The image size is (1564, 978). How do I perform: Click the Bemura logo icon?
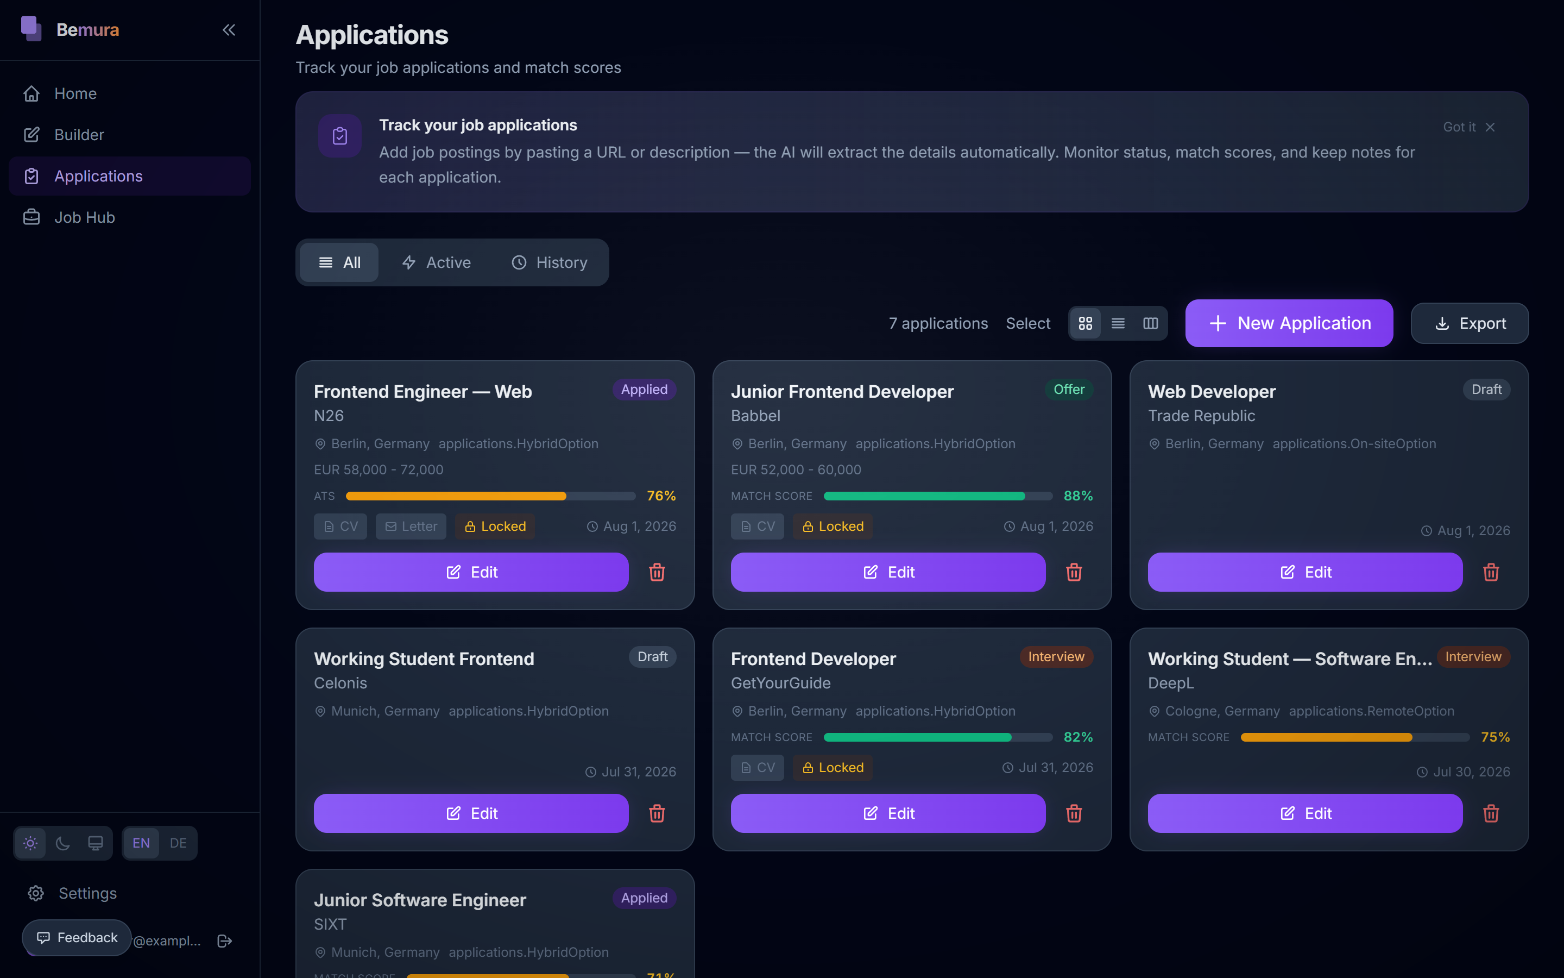point(31,29)
